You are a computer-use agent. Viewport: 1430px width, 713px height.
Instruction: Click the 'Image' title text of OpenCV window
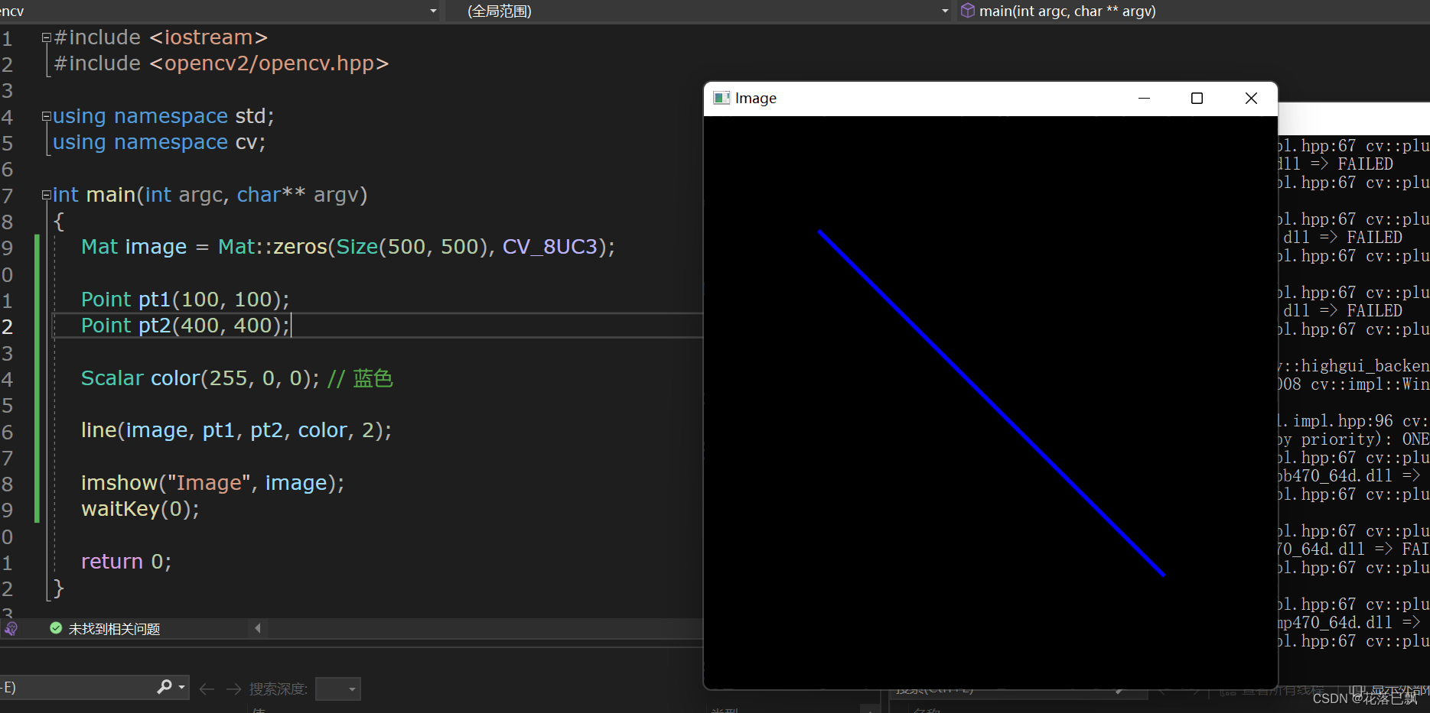pos(756,98)
